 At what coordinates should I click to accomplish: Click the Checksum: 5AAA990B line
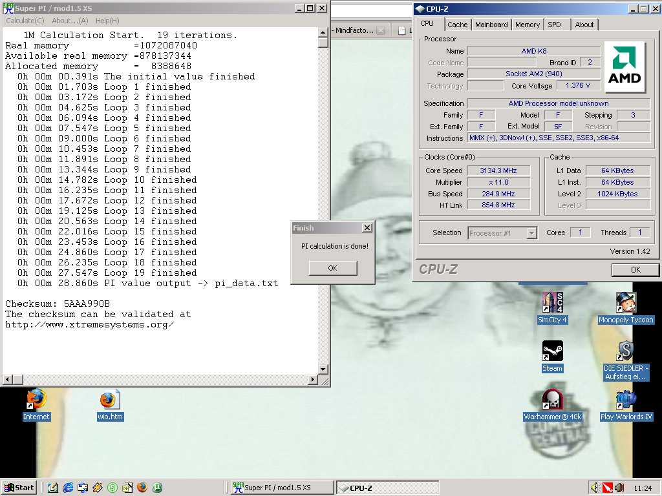pyautogui.click(x=58, y=304)
